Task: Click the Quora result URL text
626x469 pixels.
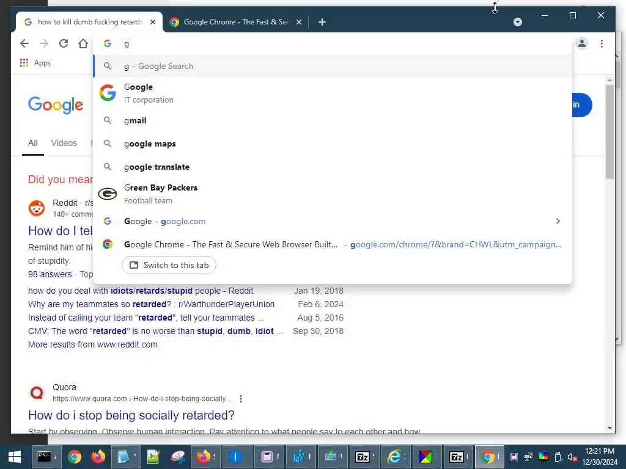Action: (142, 398)
